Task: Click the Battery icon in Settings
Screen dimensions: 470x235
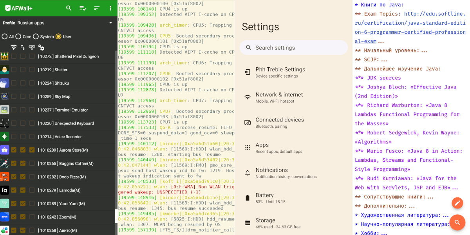Action: pos(248,198)
